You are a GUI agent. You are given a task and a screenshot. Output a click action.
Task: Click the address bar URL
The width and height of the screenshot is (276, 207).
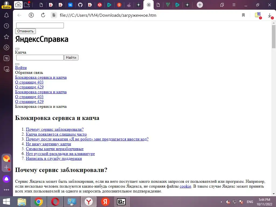coord(108,15)
